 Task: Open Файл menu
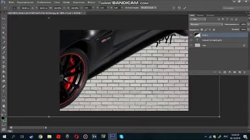pos(11,2)
